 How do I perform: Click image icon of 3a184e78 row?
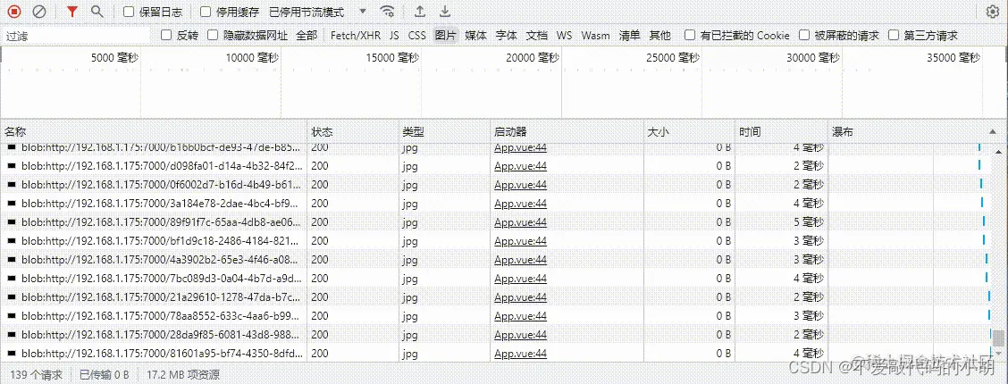click(x=12, y=204)
